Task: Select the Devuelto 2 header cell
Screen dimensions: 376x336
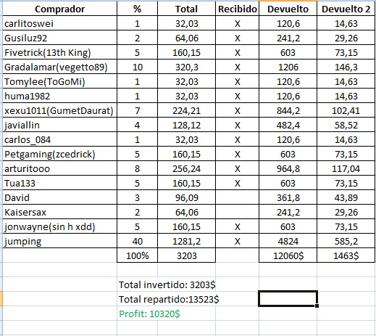Action: coord(346,9)
